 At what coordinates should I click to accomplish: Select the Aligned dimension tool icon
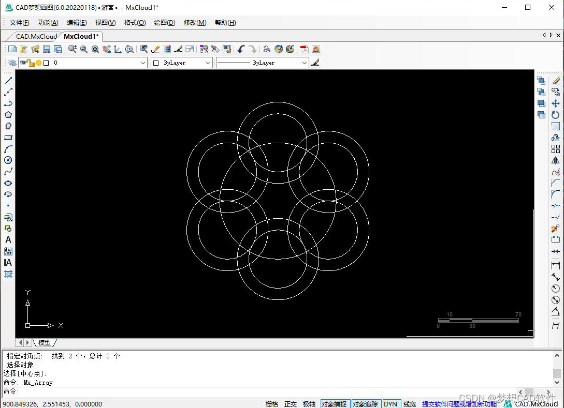pos(556,277)
